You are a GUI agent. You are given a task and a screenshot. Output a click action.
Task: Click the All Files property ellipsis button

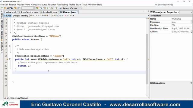(x=191, y=31)
